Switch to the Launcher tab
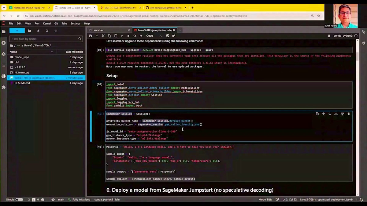Image resolution: width=367 pixels, height=206 pixels. pyautogui.click(x=109, y=30)
